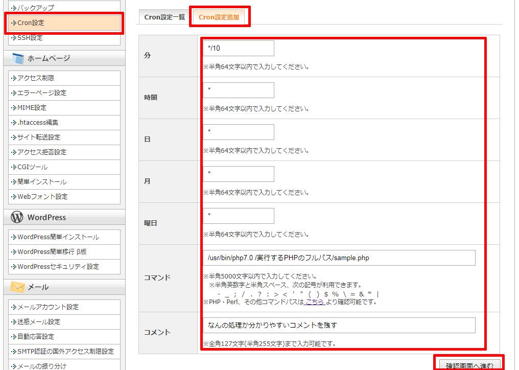Click the homepage section monitor icon
This screenshot has height=370, width=519.
coord(17,58)
